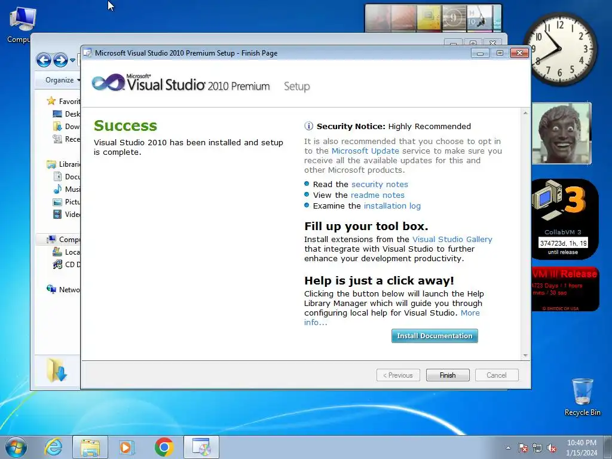Select Desktop in Explorer sidebar
This screenshot has height=459, width=612.
66,114
